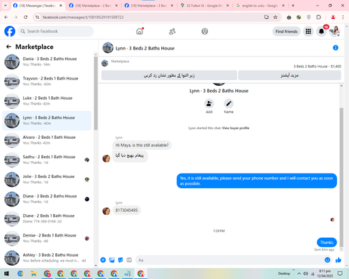Open site information icon in address bar
This screenshot has width=349, height=279.
click(x=37, y=17)
